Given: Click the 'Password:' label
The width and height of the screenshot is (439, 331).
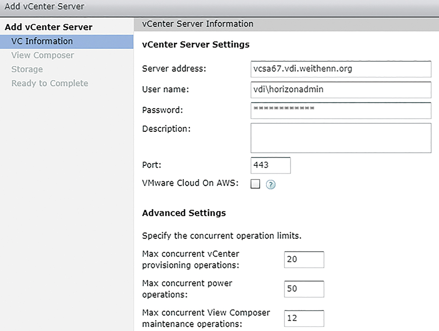Looking at the screenshot, I should pos(162,110).
